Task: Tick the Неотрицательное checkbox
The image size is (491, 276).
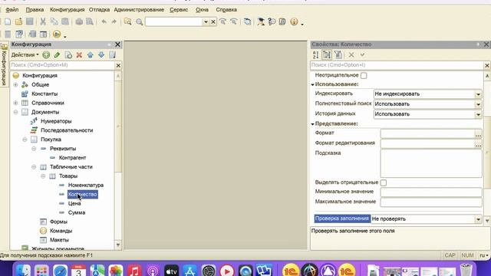Action: coord(364,75)
